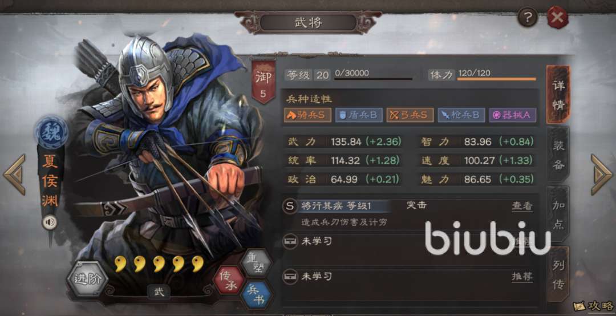Select the 弓兵S troop type

tap(410, 115)
